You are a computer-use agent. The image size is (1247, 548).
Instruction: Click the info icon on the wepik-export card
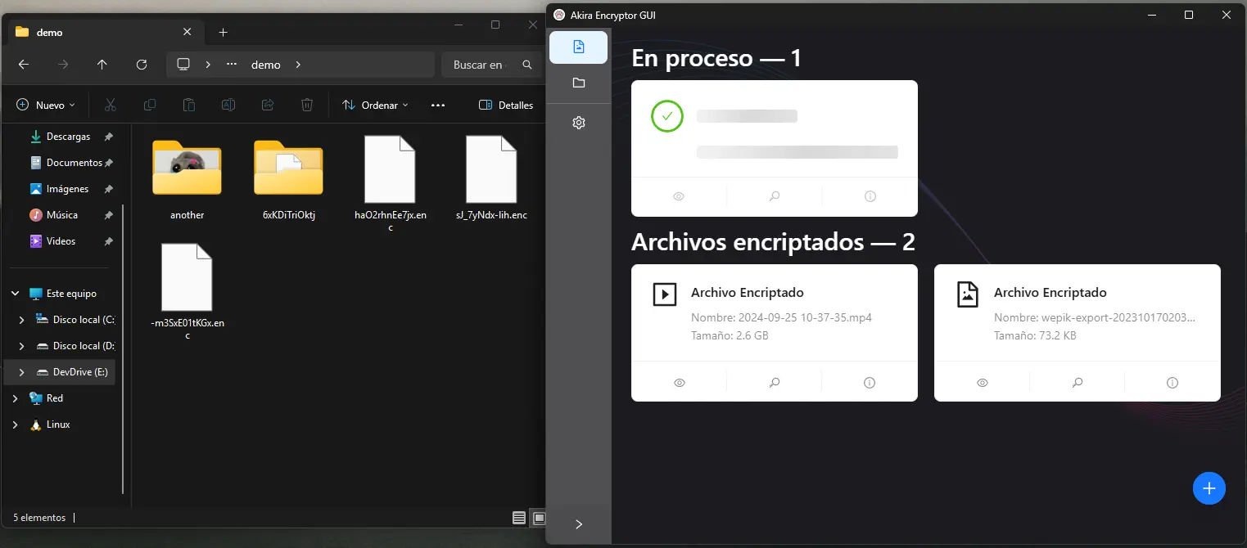pyautogui.click(x=1172, y=382)
